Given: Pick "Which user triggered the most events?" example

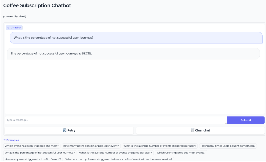Looking at the screenshot, I should (181, 153).
